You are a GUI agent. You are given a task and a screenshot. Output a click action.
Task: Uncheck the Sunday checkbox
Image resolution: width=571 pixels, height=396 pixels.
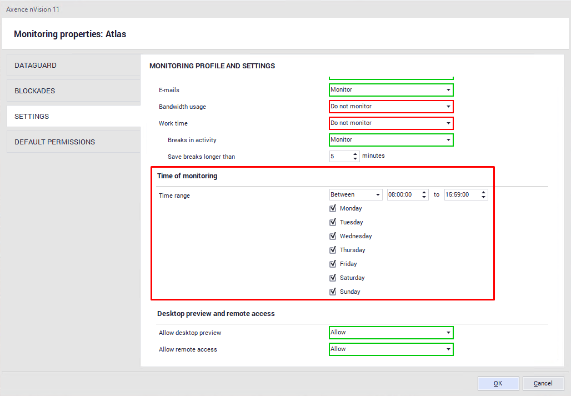click(333, 292)
